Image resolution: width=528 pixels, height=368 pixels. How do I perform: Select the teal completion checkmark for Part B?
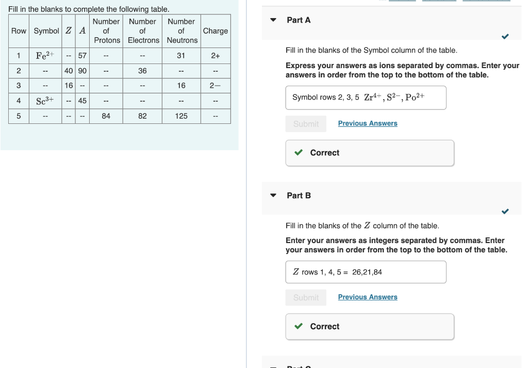tap(505, 211)
